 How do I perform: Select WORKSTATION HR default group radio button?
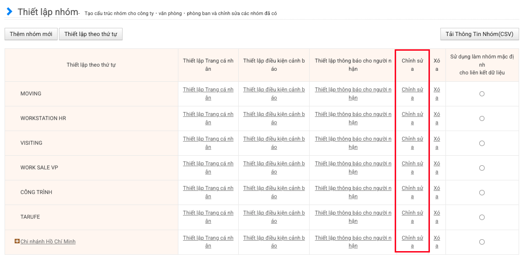pos(482,118)
